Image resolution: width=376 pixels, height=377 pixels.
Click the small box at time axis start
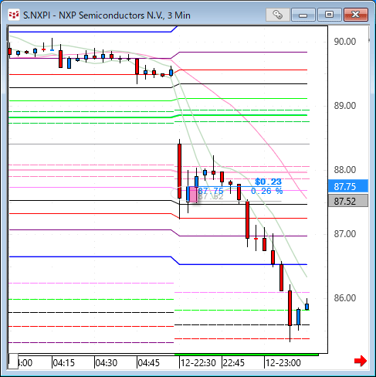[13, 361]
